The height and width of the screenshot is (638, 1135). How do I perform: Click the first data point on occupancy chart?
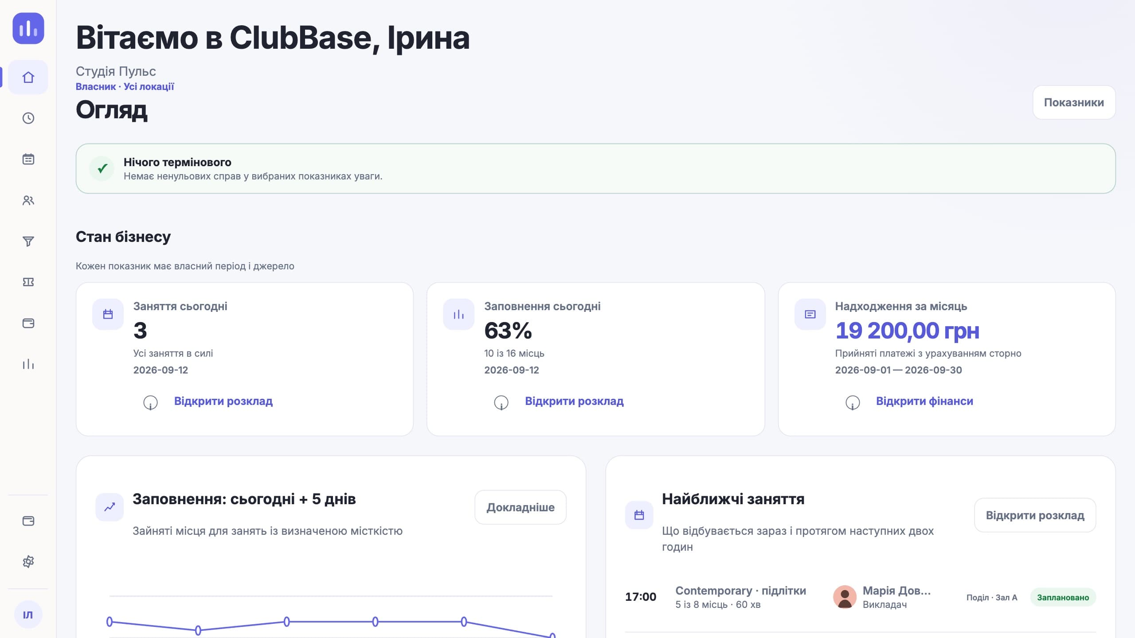pos(110,622)
